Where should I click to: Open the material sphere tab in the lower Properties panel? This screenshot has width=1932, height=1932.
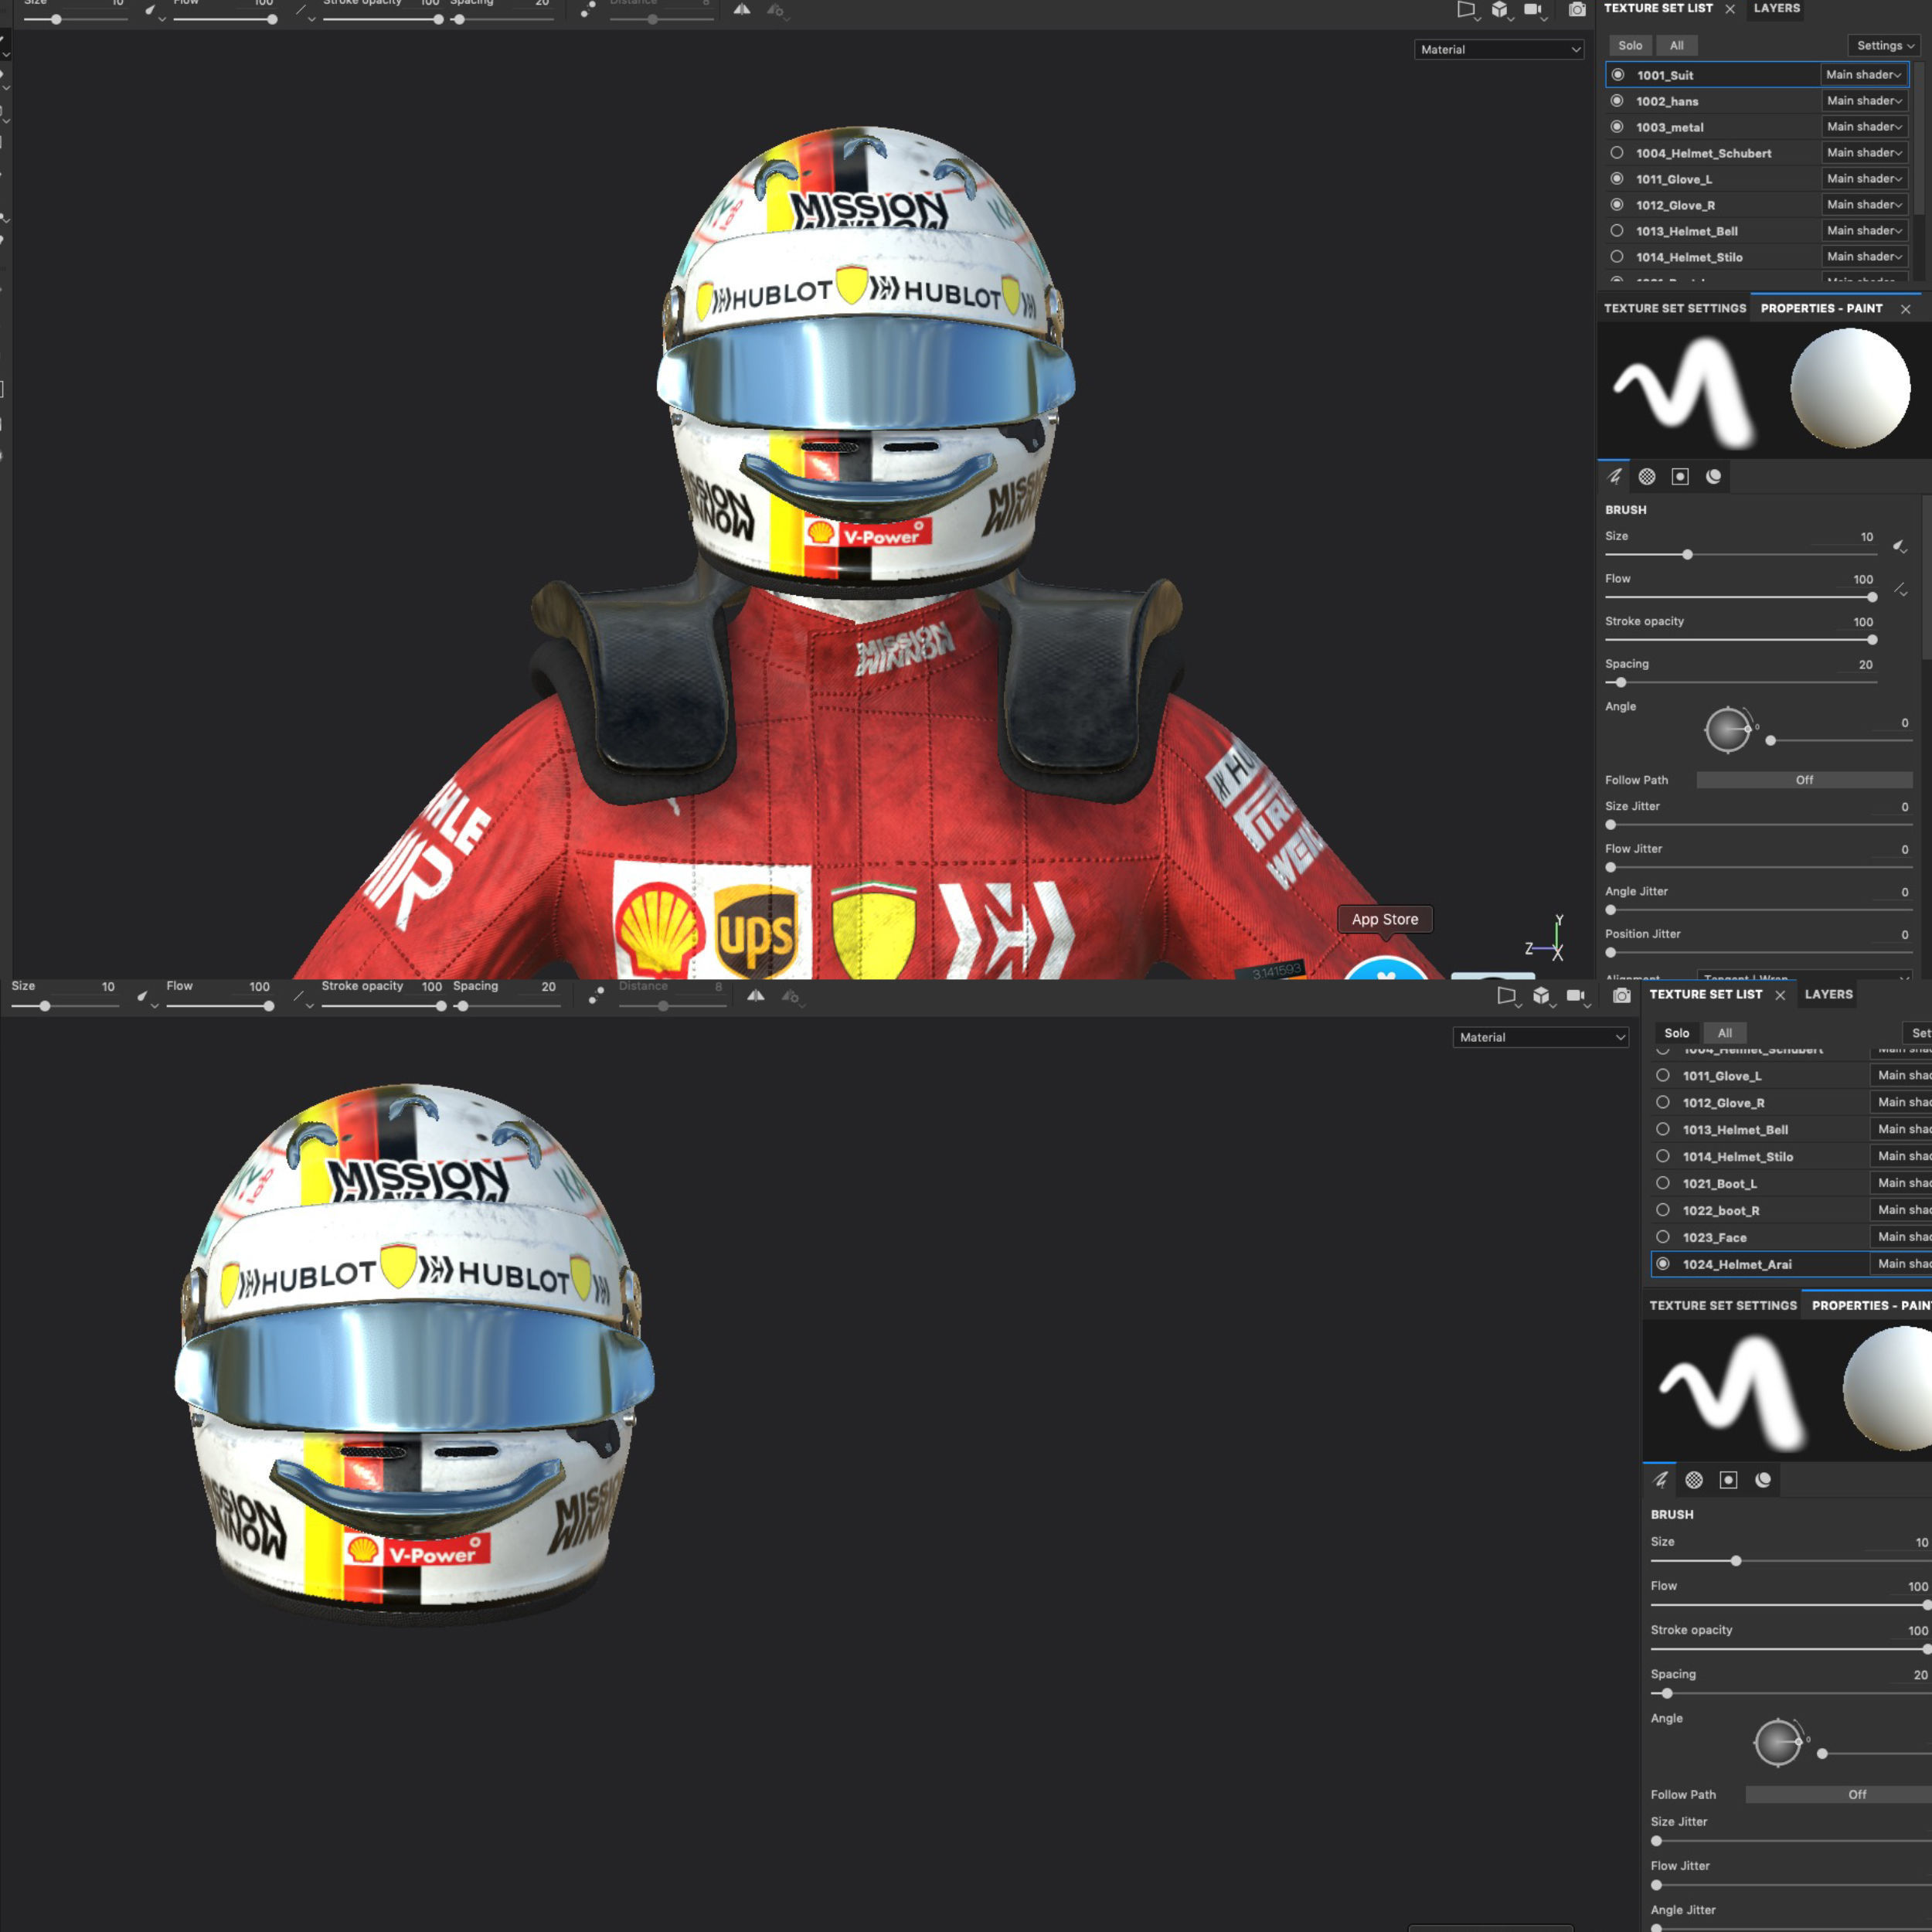click(x=1763, y=1480)
